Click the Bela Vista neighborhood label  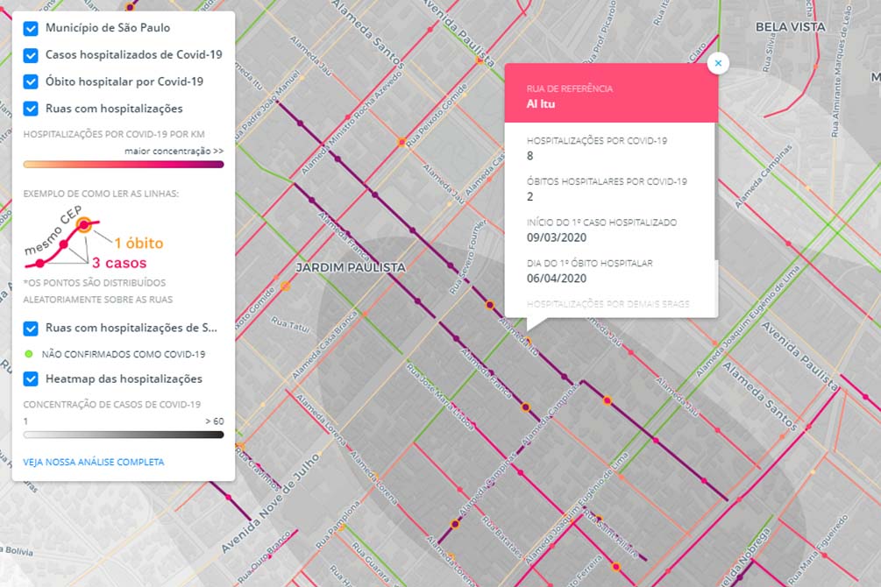[x=791, y=27]
